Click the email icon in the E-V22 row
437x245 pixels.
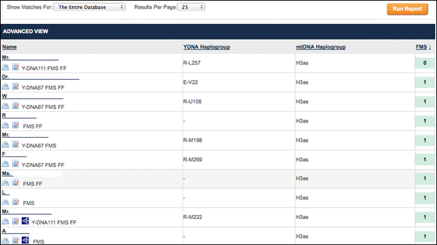[x=5, y=87]
